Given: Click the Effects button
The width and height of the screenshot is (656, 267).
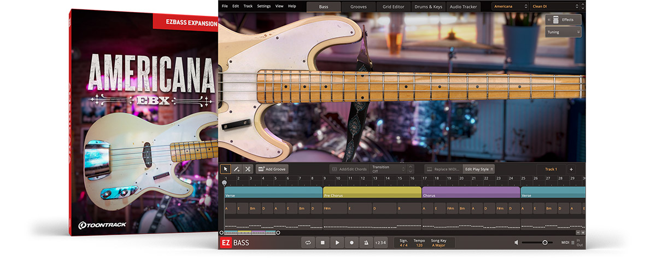Looking at the screenshot, I should pyautogui.click(x=563, y=20).
